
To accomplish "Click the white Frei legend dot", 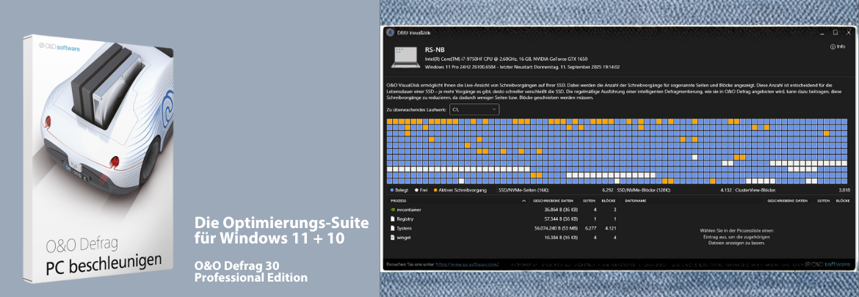I will coord(416,189).
